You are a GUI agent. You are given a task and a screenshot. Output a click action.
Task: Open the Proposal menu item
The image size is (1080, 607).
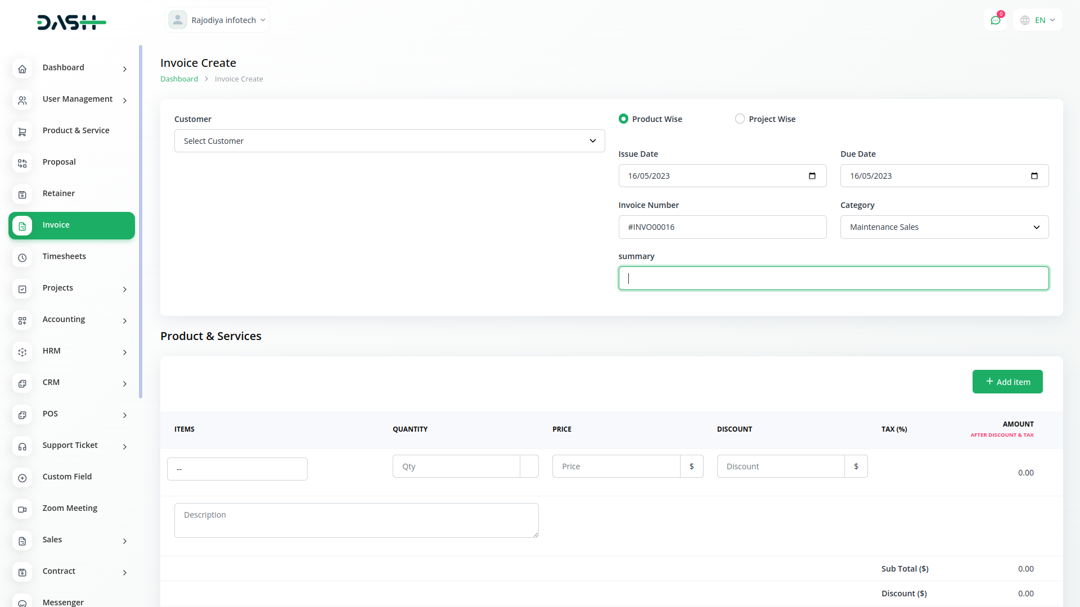pyautogui.click(x=59, y=162)
